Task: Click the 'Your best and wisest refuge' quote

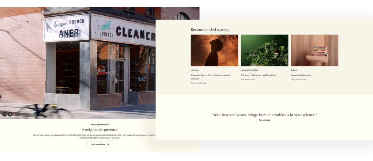Action: (x=264, y=115)
